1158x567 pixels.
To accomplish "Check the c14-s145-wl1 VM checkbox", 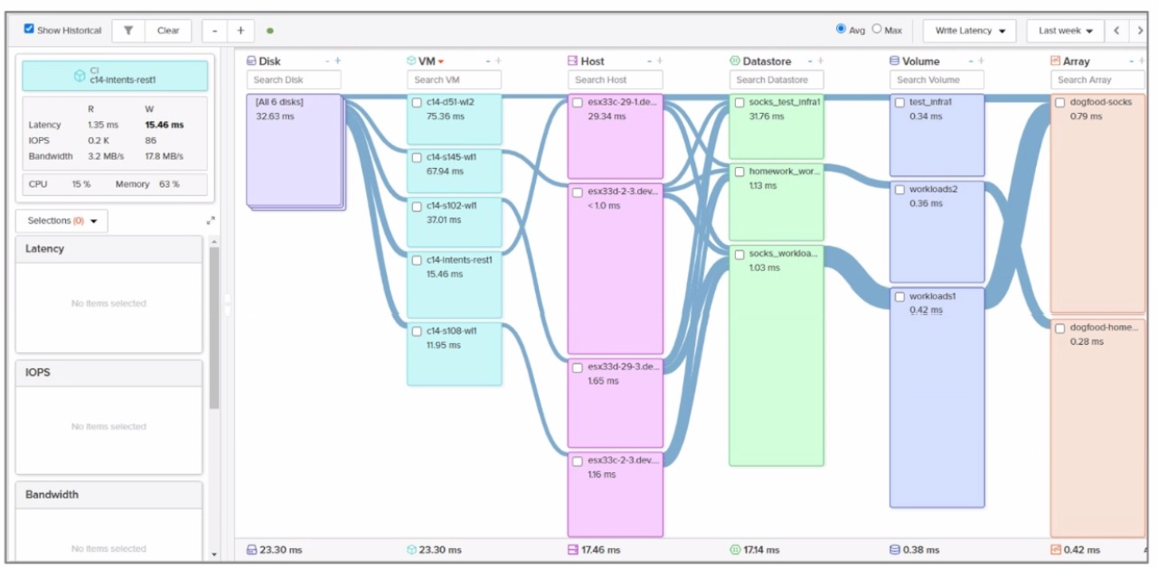I will 417,157.
